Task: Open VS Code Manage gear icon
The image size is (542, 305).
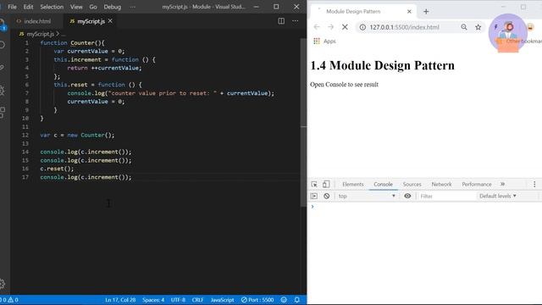Action: (x=2, y=284)
